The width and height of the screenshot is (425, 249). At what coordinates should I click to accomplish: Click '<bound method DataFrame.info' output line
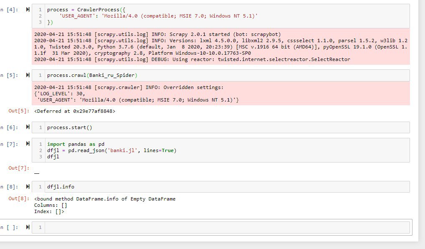tap(105, 199)
